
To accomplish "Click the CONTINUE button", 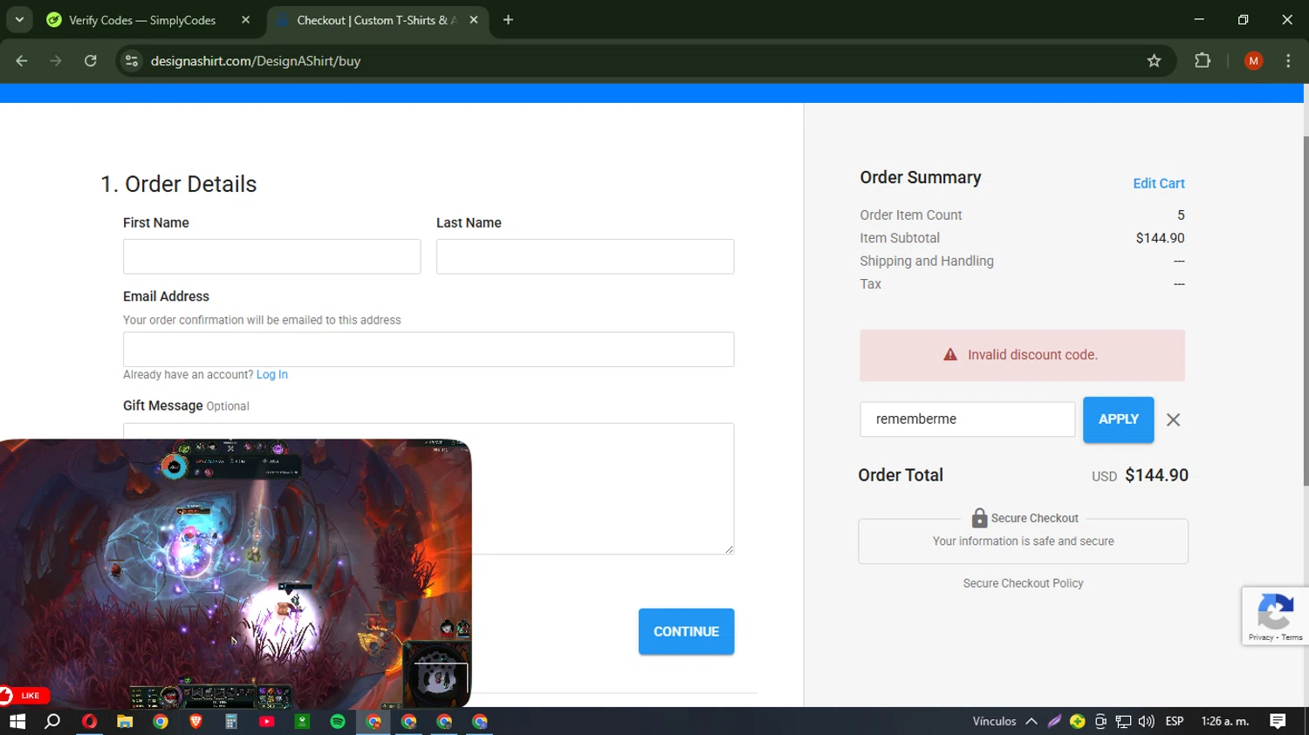I will pos(686,631).
